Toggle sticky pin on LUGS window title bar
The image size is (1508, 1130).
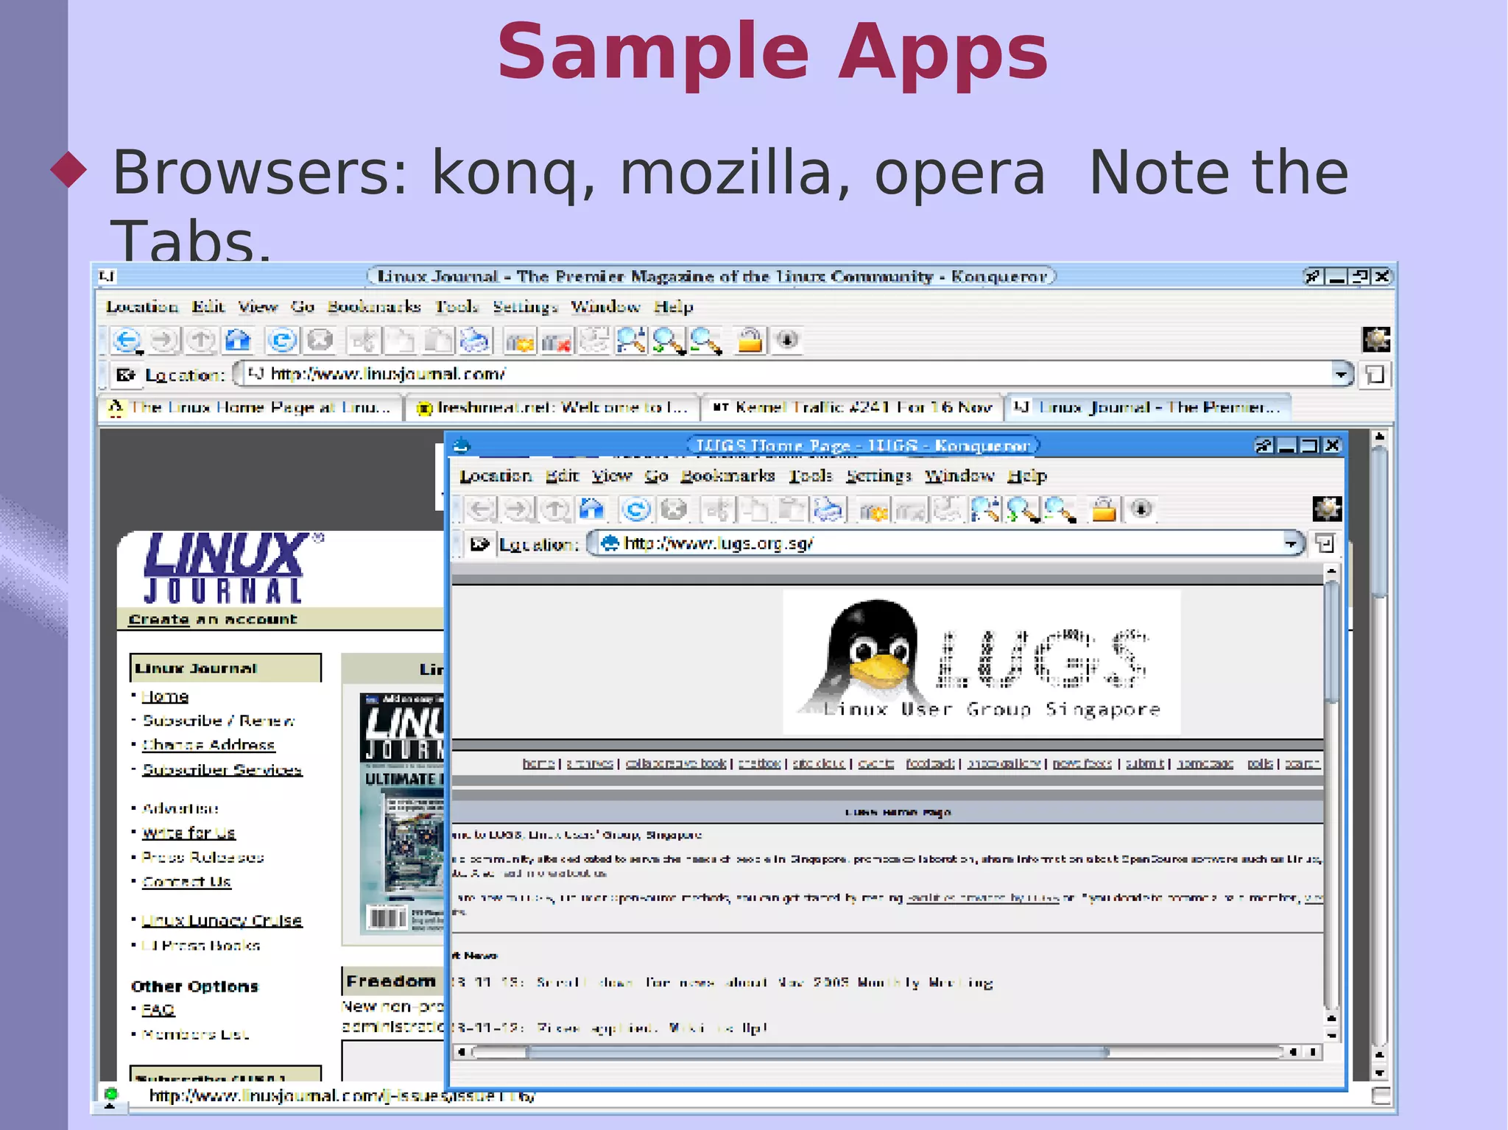tap(1264, 445)
